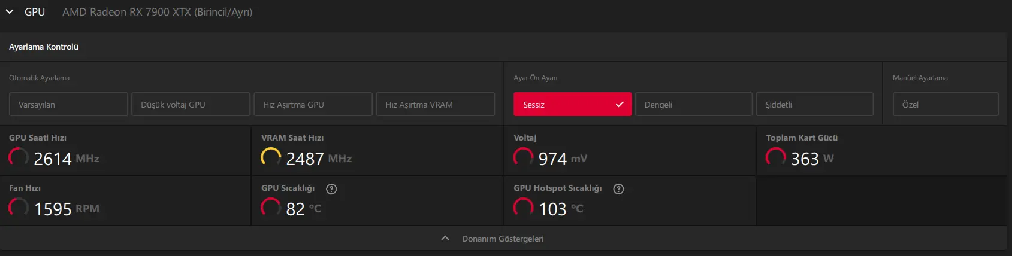
Task: Select the Sessiz tuning preset
Action: coord(572,104)
